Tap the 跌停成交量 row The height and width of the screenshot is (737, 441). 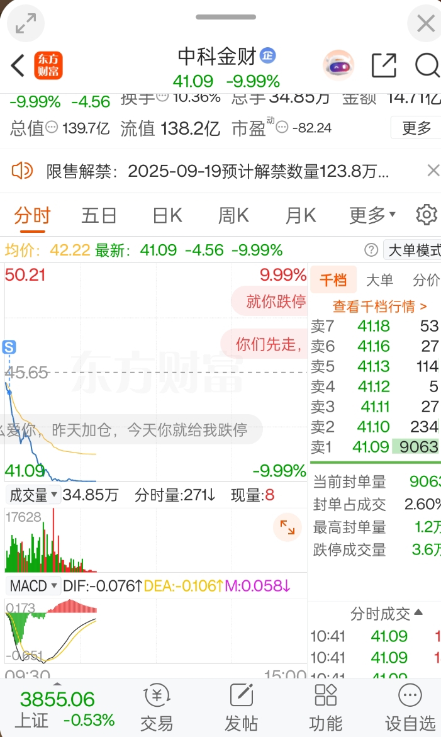point(376,549)
